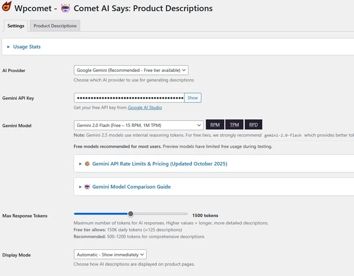Switch to the Product Descriptions tab

point(55,26)
